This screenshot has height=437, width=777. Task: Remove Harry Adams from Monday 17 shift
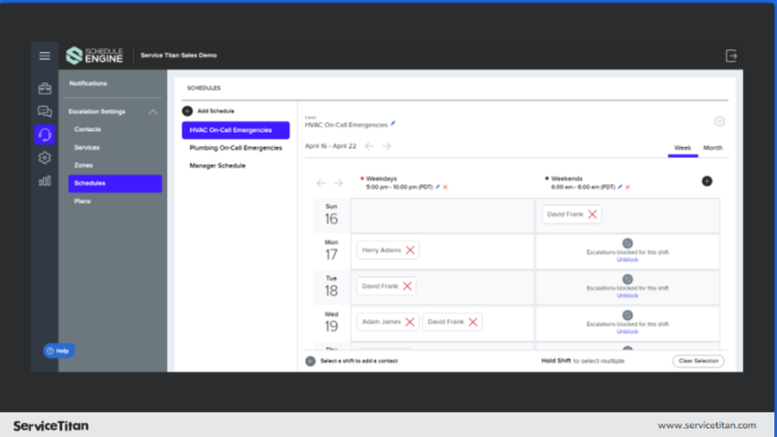(x=410, y=249)
